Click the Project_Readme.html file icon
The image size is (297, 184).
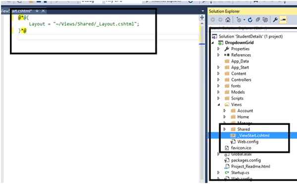pyautogui.click(x=227, y=166)
